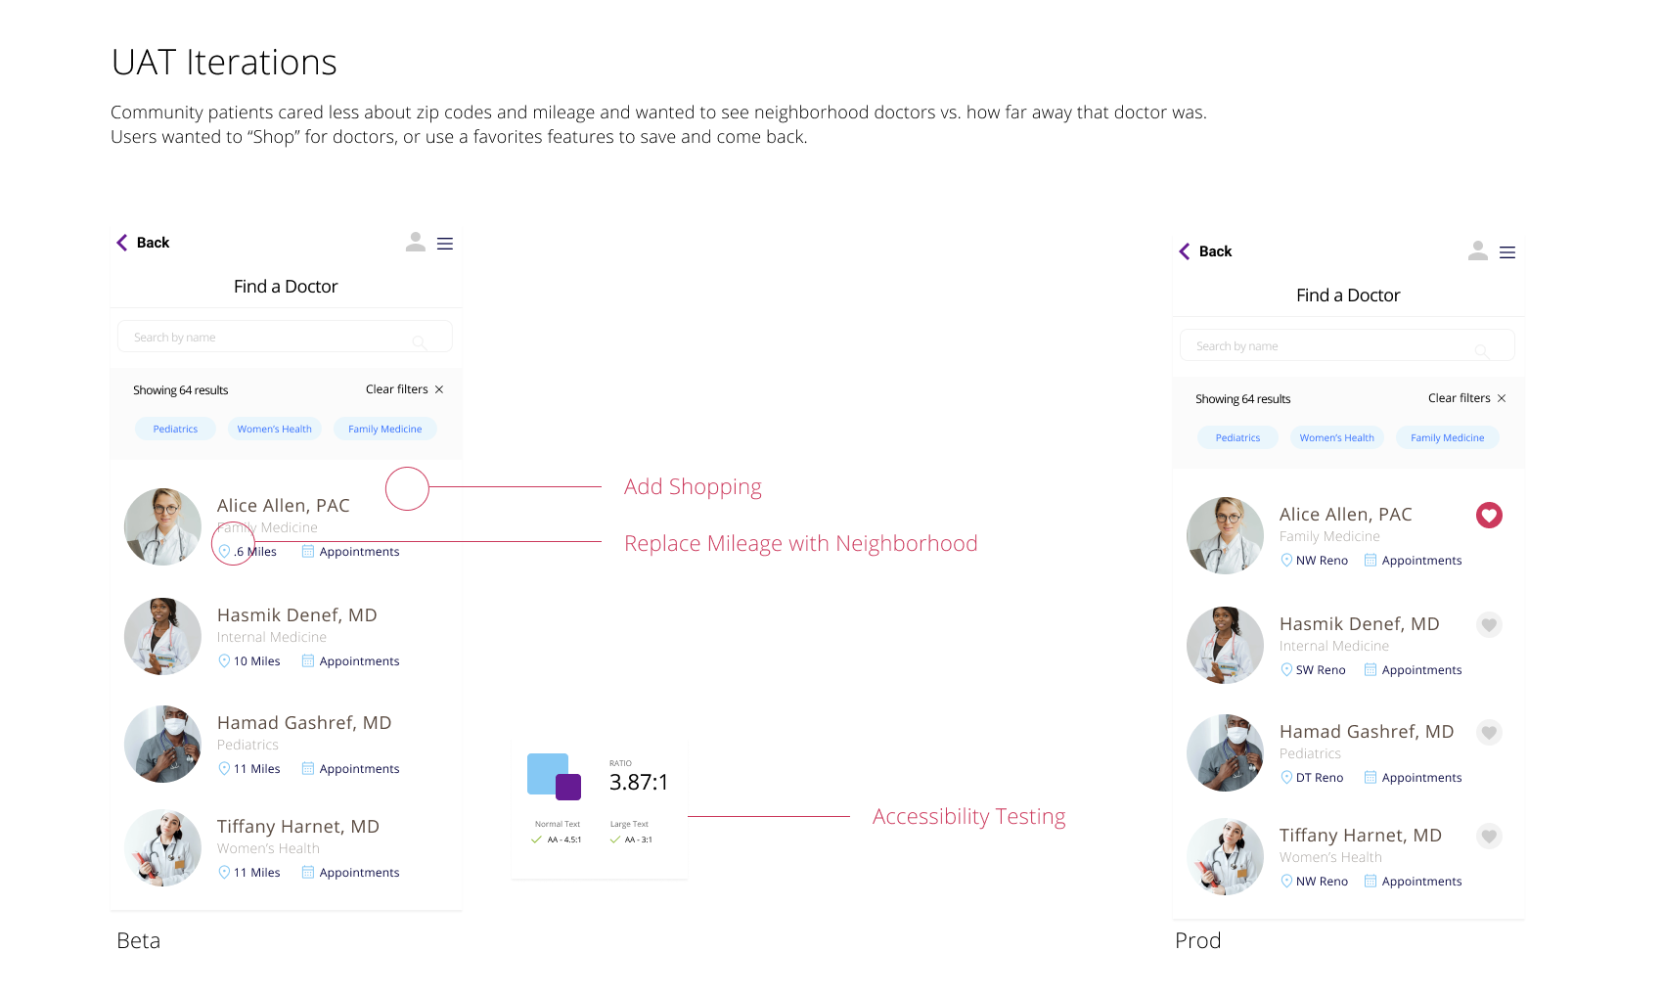Go Back using chevron in Beta mockup
Image resolution: width=1663 pixels, height=998 pixels.
[x=122, y=243]
